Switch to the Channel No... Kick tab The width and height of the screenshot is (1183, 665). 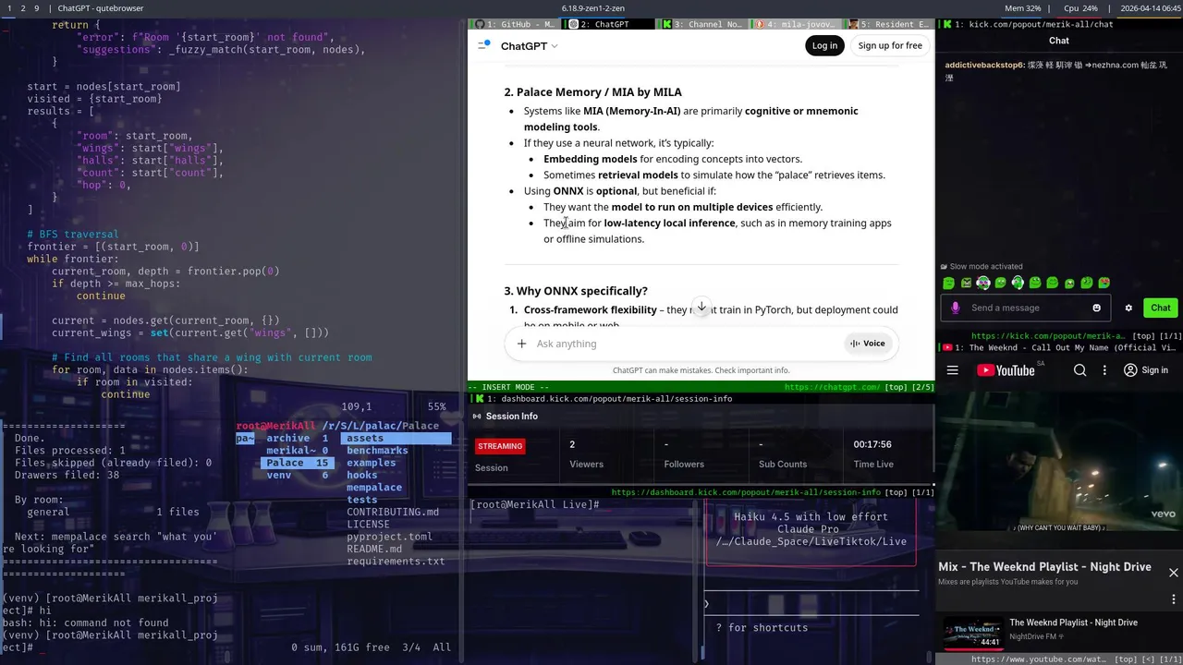pos(702,24)
